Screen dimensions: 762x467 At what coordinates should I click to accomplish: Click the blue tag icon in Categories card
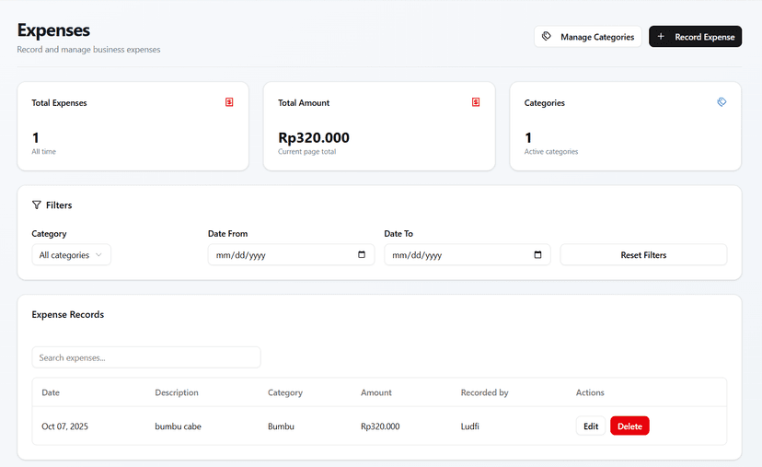722,102
